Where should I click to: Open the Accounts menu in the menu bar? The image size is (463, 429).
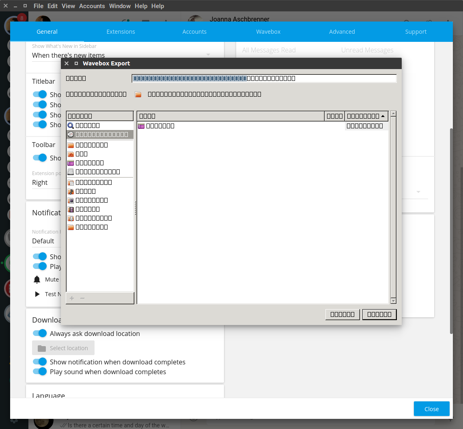92,6
